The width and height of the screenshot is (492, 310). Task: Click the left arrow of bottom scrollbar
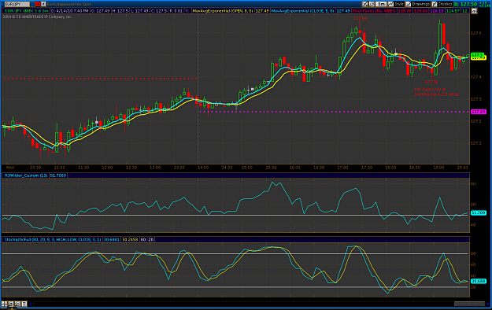click(31, 304)
